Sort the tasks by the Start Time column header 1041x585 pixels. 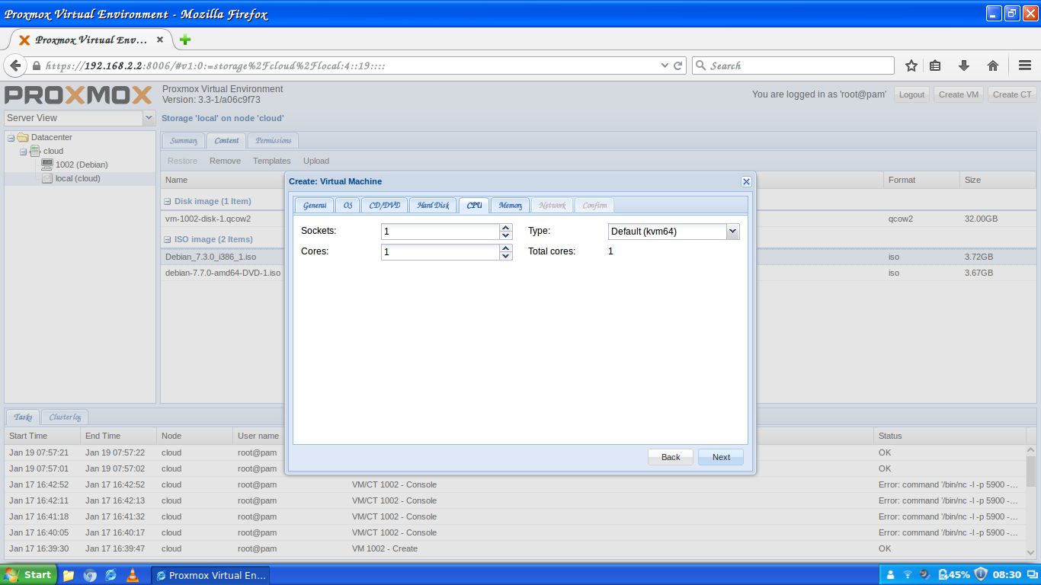[x=42, y=436]
